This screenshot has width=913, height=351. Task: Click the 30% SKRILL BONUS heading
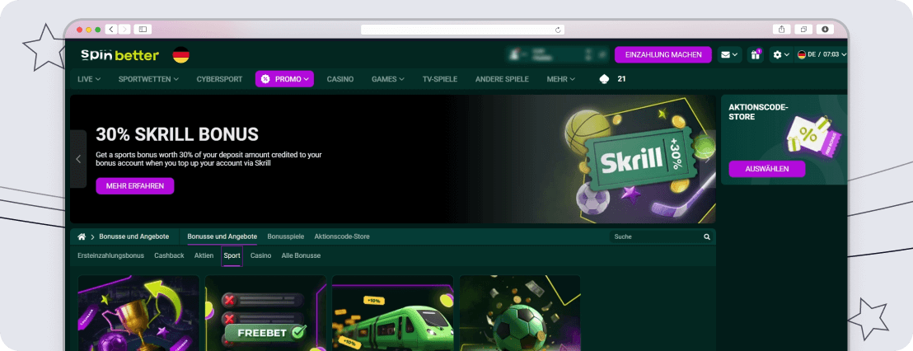click(x=177, y=134)
